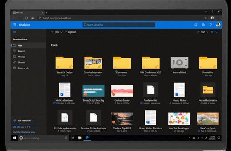Click Get the OneDrive apps link
231x151 pixels.
click(x=24, y=132)
